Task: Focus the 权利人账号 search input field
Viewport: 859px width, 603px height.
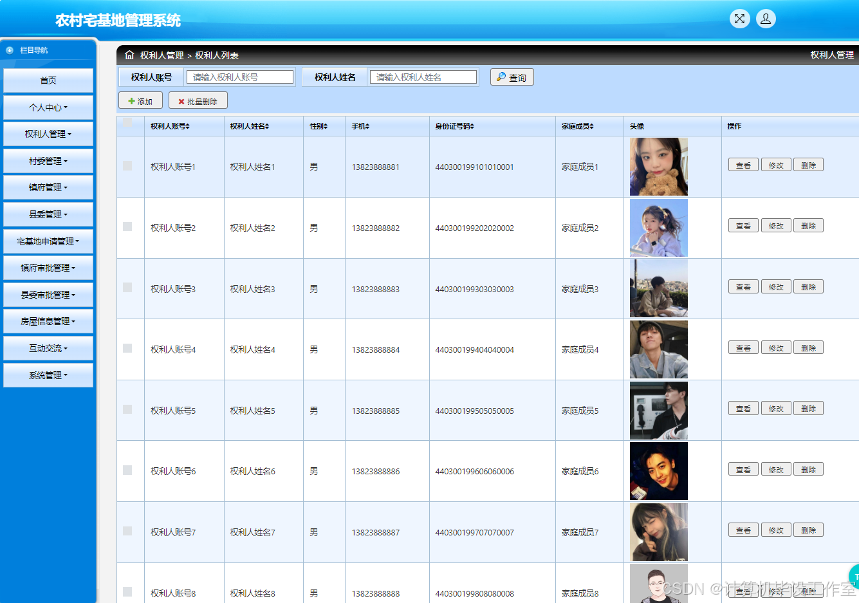Action: point(240,77)
